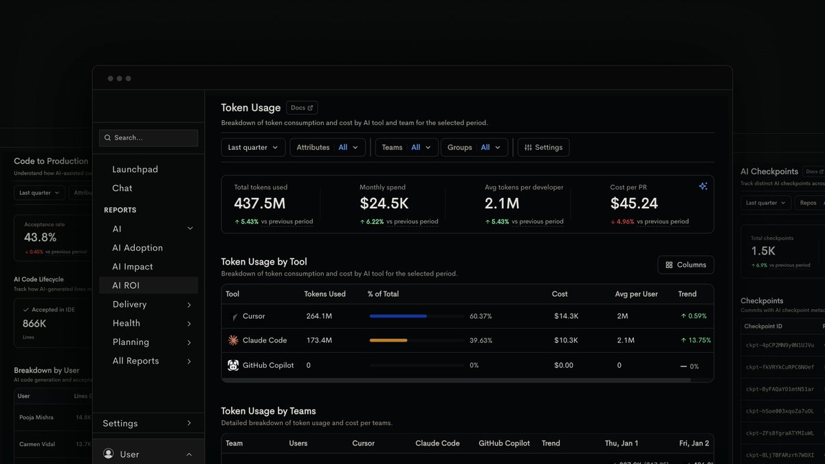
Task: Click the check icon beside Accepted in IDE
Action: tap(26, 310)
